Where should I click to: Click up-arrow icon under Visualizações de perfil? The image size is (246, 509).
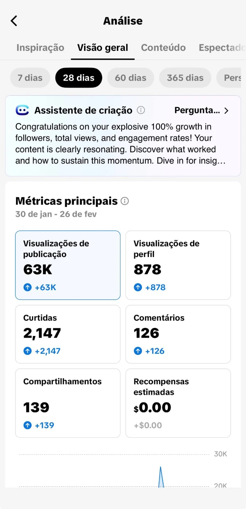(x=138, y=288)
